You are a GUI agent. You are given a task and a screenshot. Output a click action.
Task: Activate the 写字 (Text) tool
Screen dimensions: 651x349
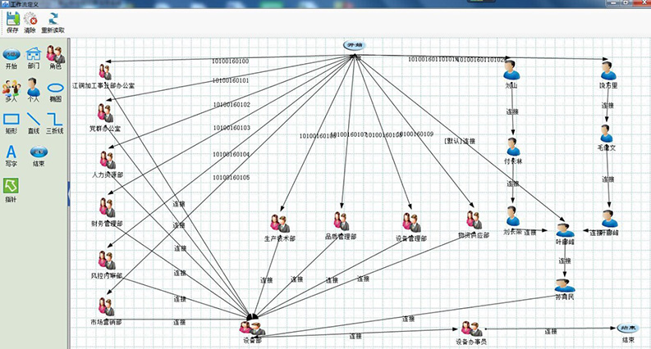(x=11, y=152)
